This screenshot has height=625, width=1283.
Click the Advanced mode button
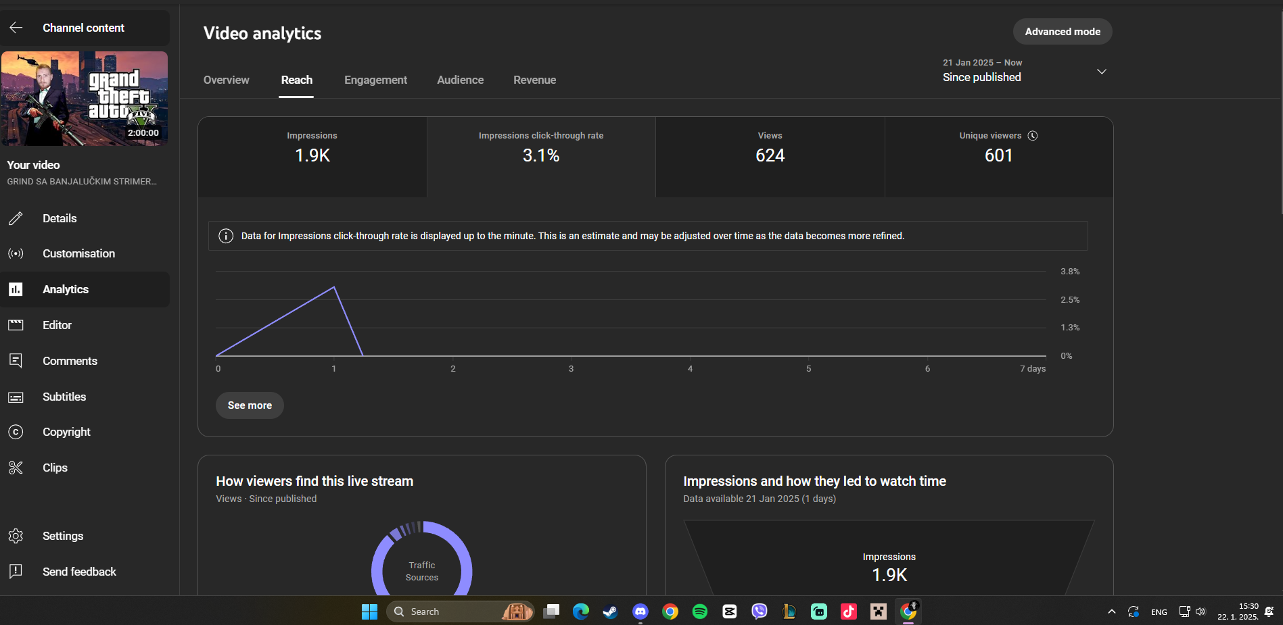coord(1063,32)
